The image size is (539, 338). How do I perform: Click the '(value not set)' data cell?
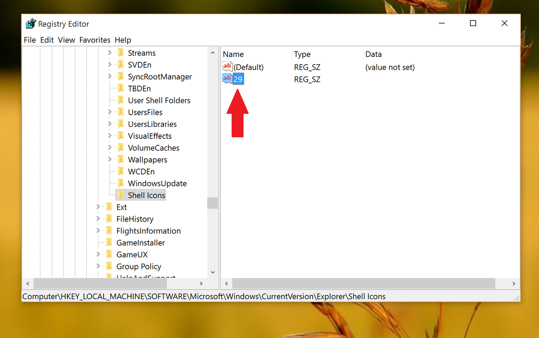tap(390, 67)
